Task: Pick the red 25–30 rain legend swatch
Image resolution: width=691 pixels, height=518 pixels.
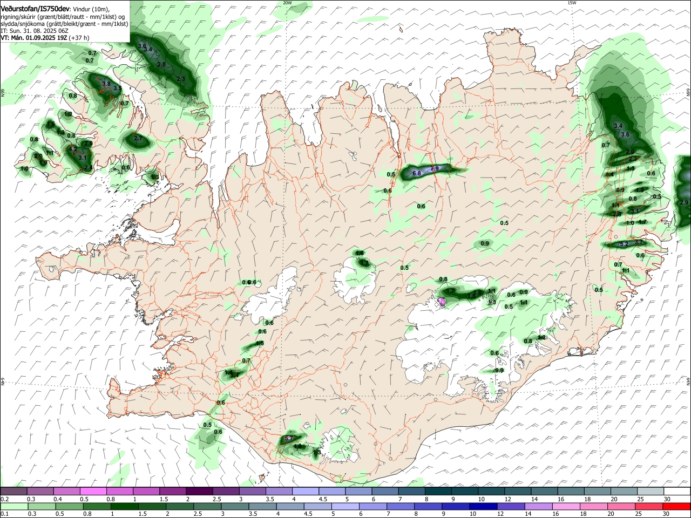Action: (x=649, y=506)
